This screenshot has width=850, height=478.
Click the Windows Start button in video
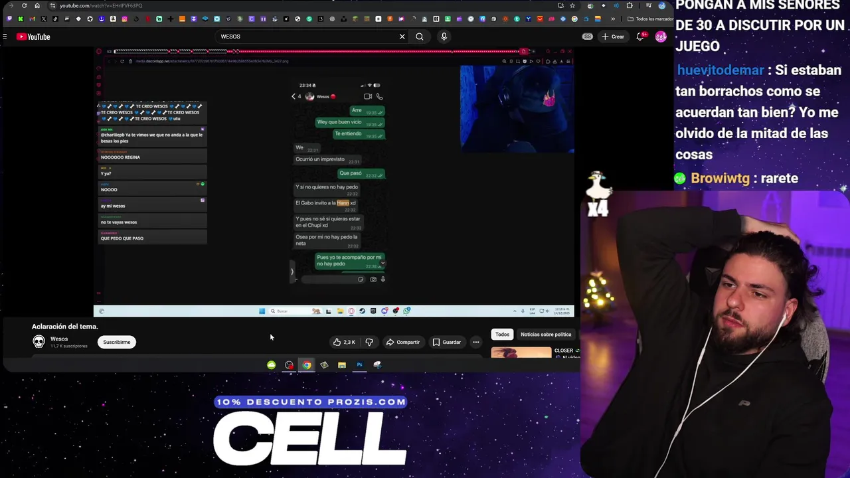tap(262, 311)
